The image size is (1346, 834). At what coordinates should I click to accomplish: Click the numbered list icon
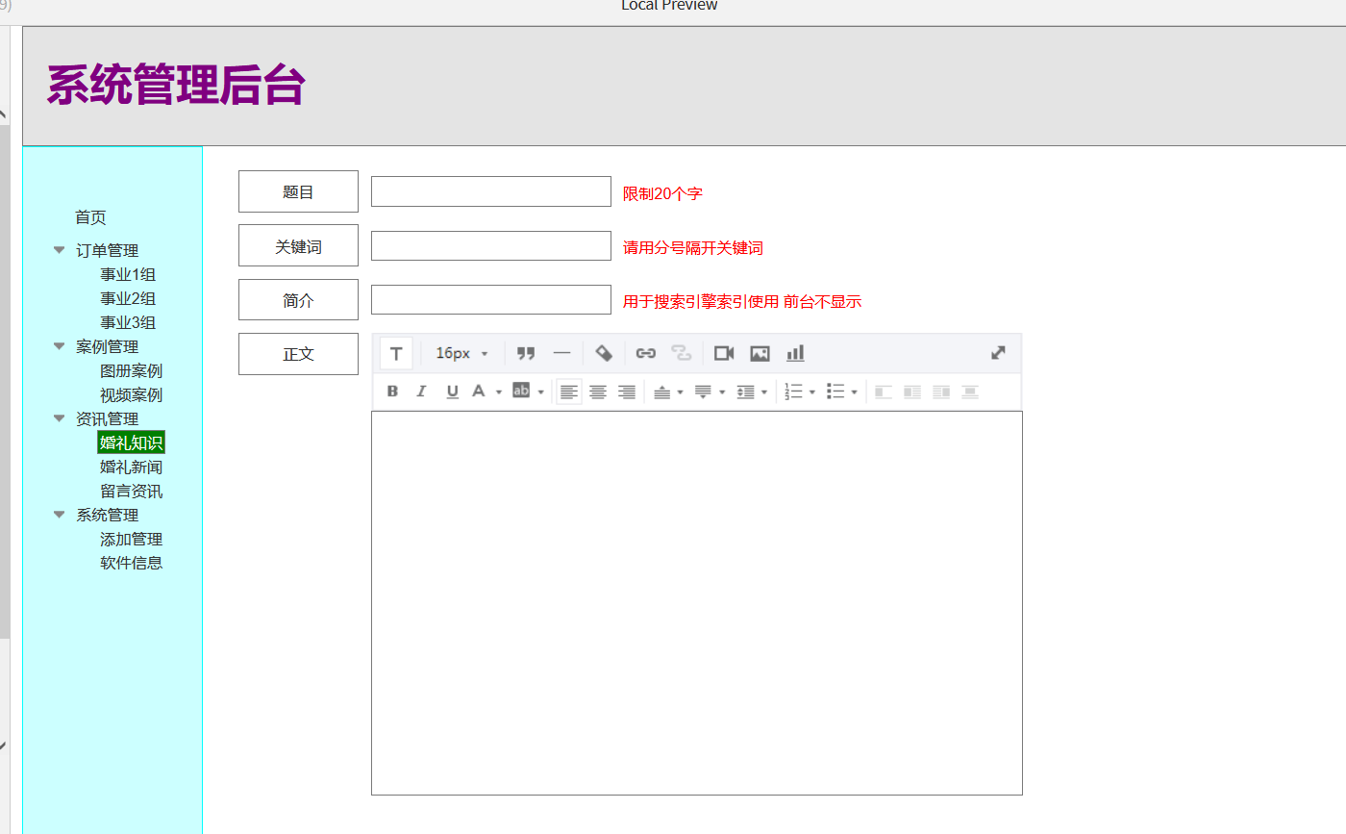pyautogui.click(x=794, y=392)
